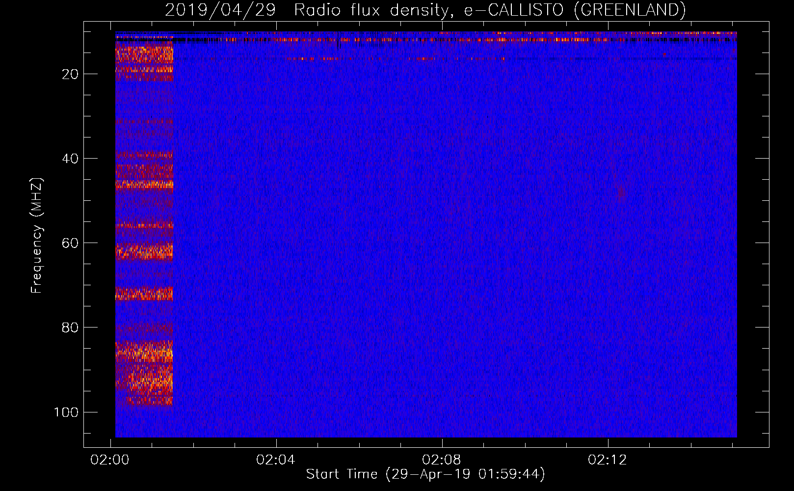This screenshot has width=794, height=491.
Task: Click the date 2019/04/29 in the title
Action: (x=220, y=10)
